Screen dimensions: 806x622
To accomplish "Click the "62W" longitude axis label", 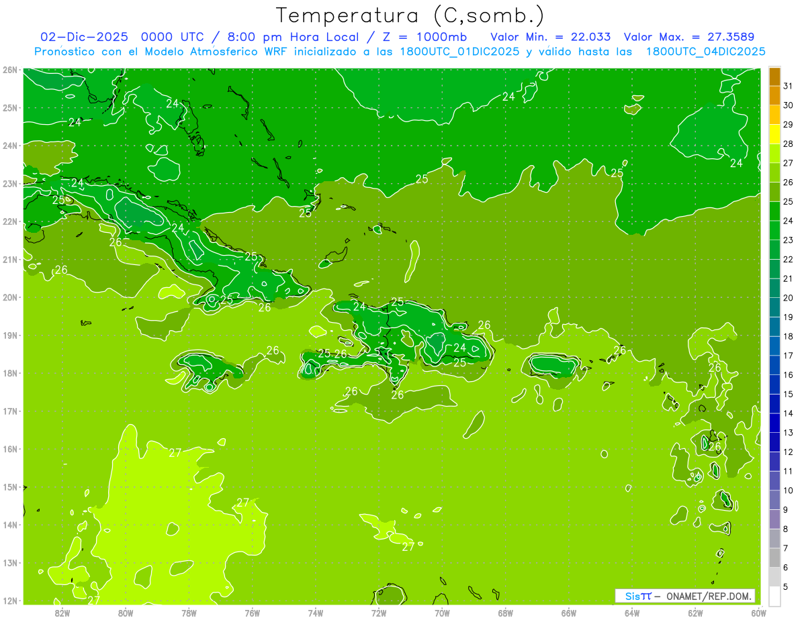I will (695, 612).
